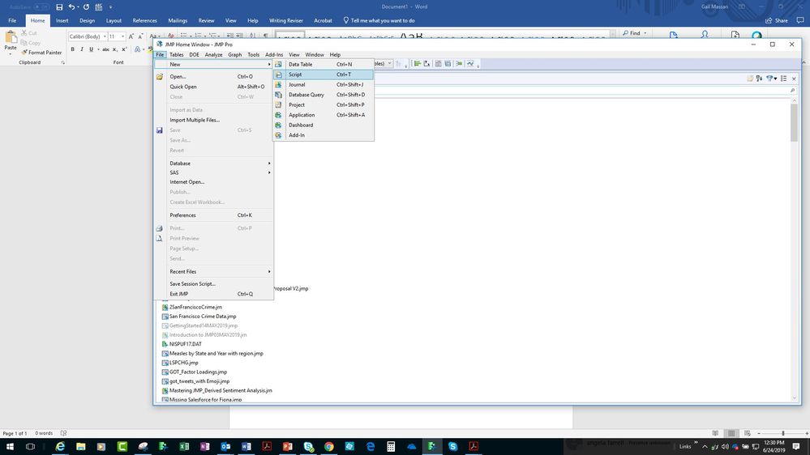Image resolution: width=810 pixels, height=455 pixels.
Task: Open the Add-Ins menu in JMP
Action: [274, 55]
